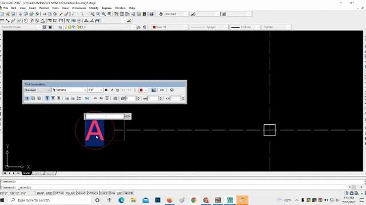The width and height of the screenshot is (366, 205).
Task: Click the text ruler width bar above the A
Action: (105, 116)
